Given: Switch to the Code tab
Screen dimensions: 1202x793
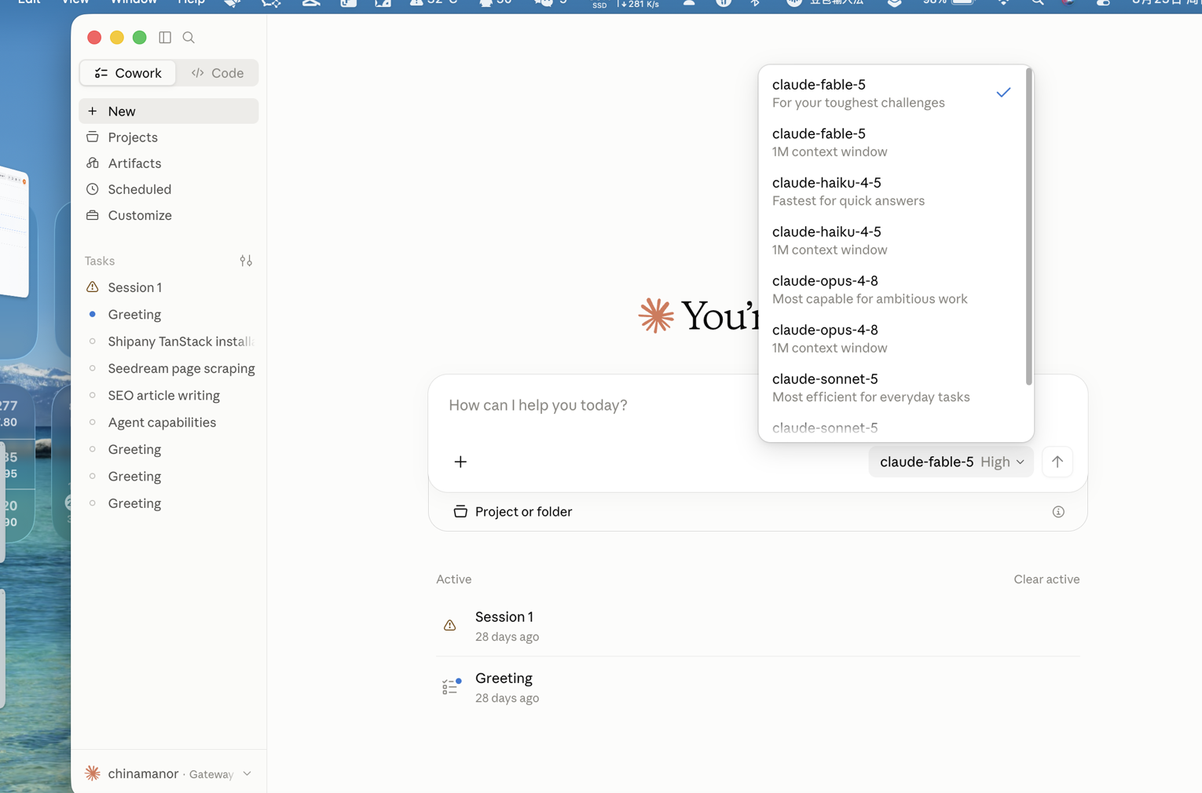Looking at the screenshot, I should pyautogui.click(x=218, y=73).
